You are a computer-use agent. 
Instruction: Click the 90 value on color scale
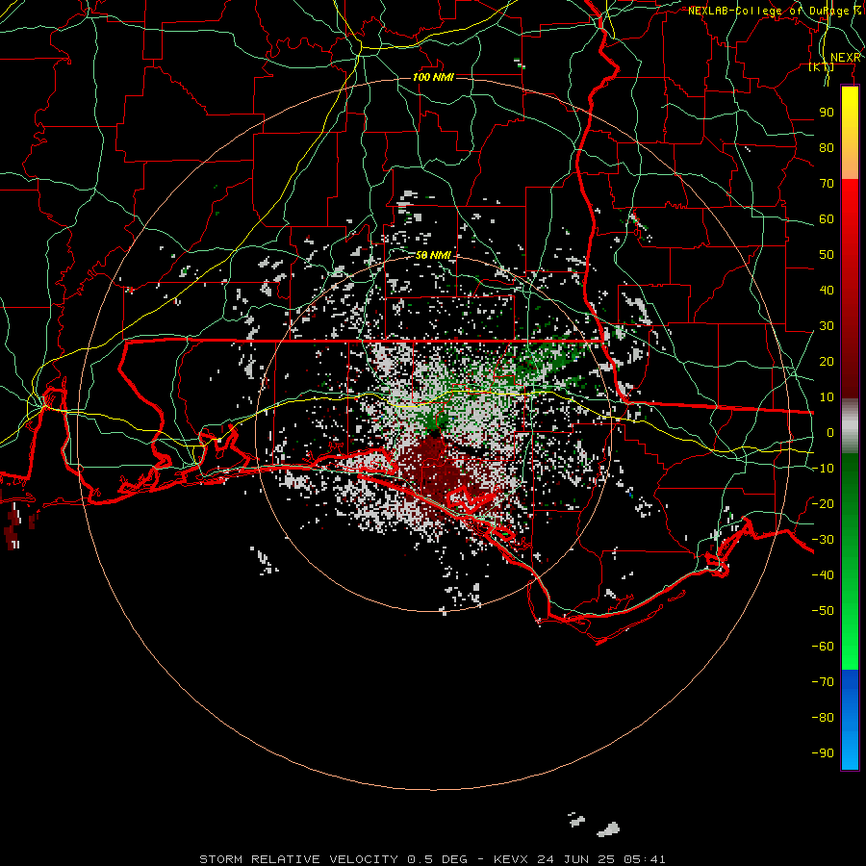point(827,113)
